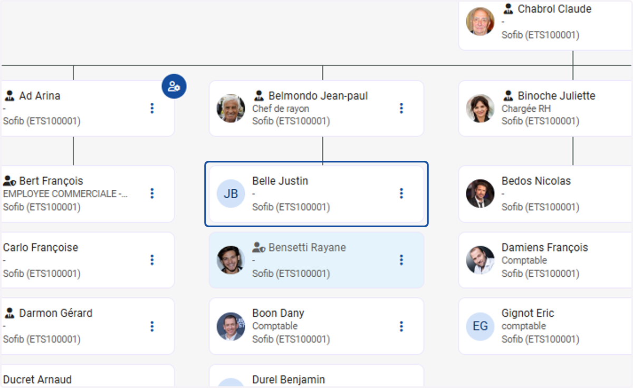The image size is (633, 388).
Task: Click Chabrol Claude's profile photo
Action: 480,22
